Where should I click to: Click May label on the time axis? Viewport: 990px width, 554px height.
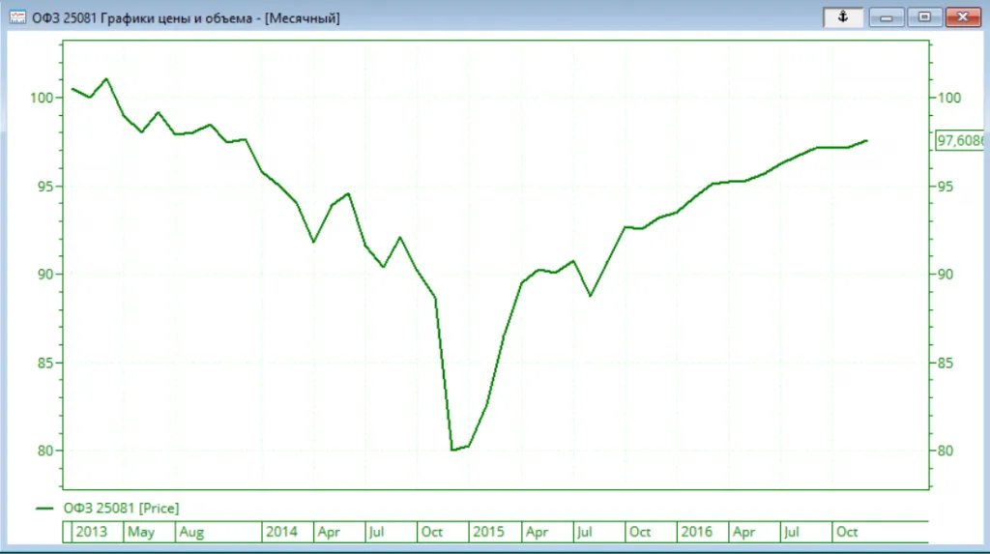pos(141,532)
